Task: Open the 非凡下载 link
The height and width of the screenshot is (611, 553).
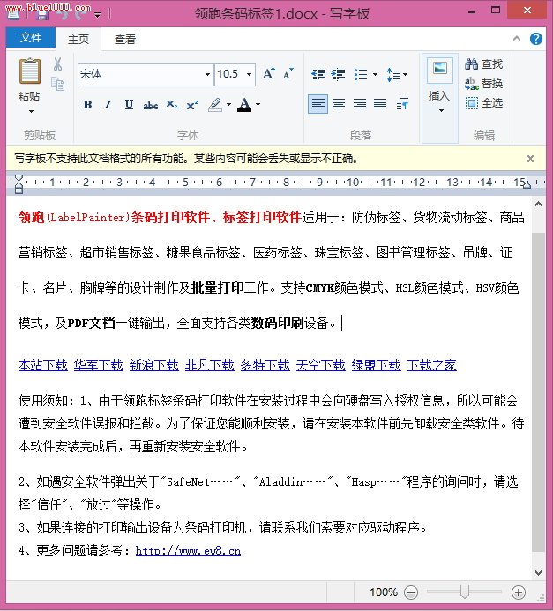Action: (210, 365)
